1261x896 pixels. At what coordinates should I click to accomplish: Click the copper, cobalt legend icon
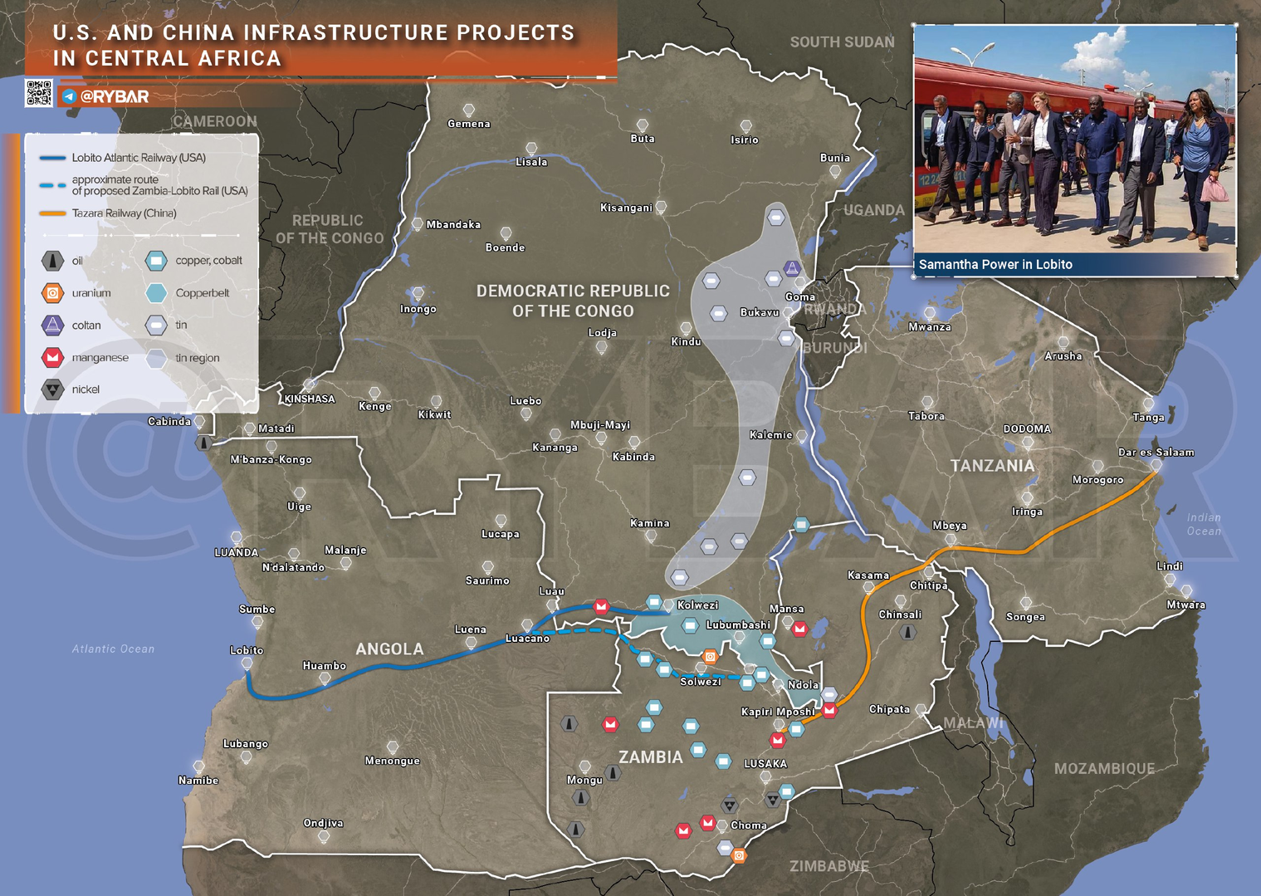point(156,261)
